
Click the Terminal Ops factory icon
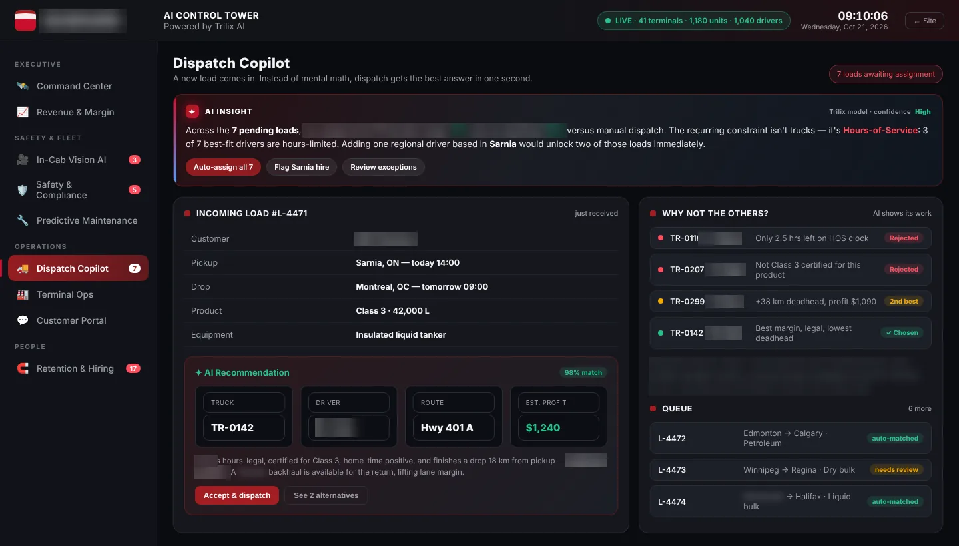coord(23,294)
